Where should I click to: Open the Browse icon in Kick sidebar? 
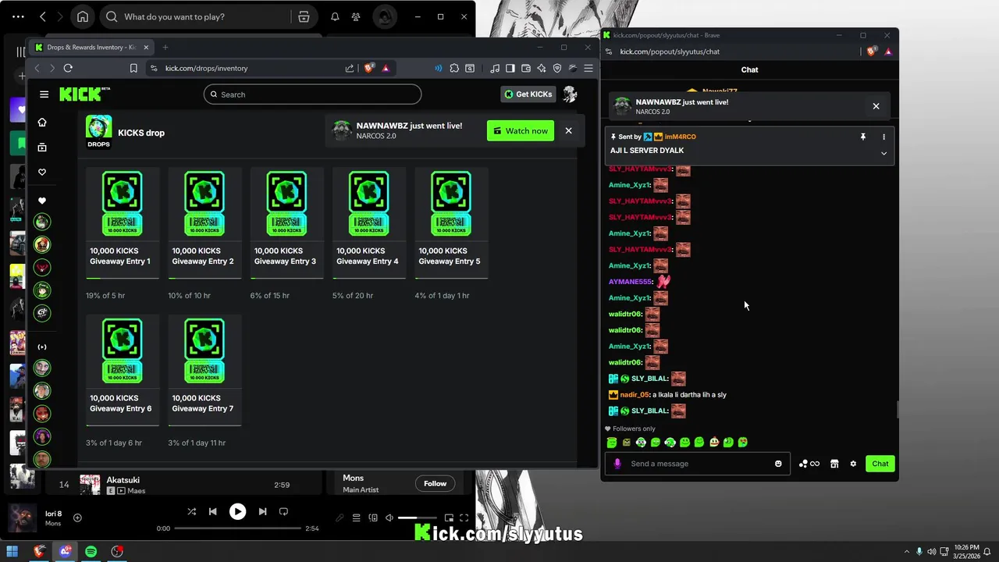(x=42, y=148)
